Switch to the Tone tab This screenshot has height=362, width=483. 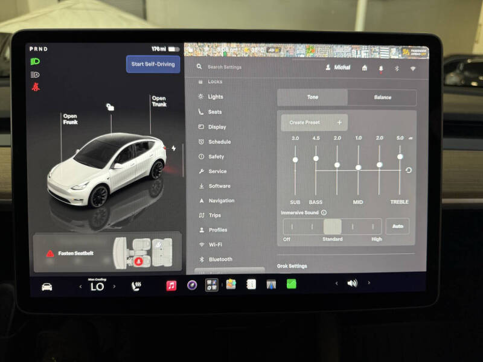pyautogui.click(x=312, y=97)
